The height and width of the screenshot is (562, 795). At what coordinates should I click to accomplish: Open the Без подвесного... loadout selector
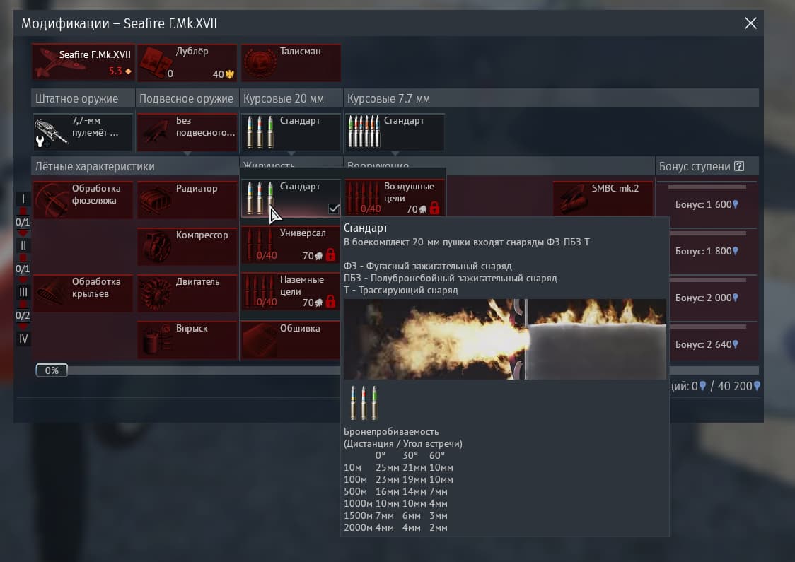(187, 132)
